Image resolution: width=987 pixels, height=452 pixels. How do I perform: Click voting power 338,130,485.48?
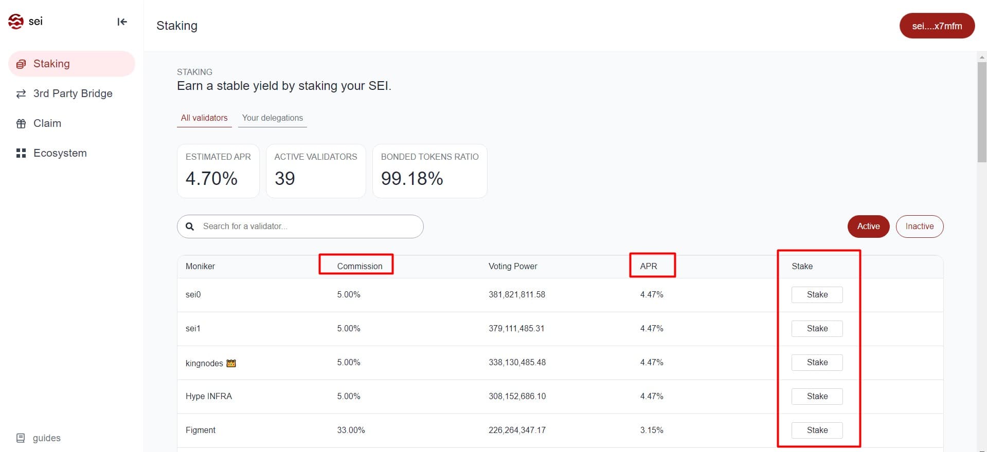(517, 363)
